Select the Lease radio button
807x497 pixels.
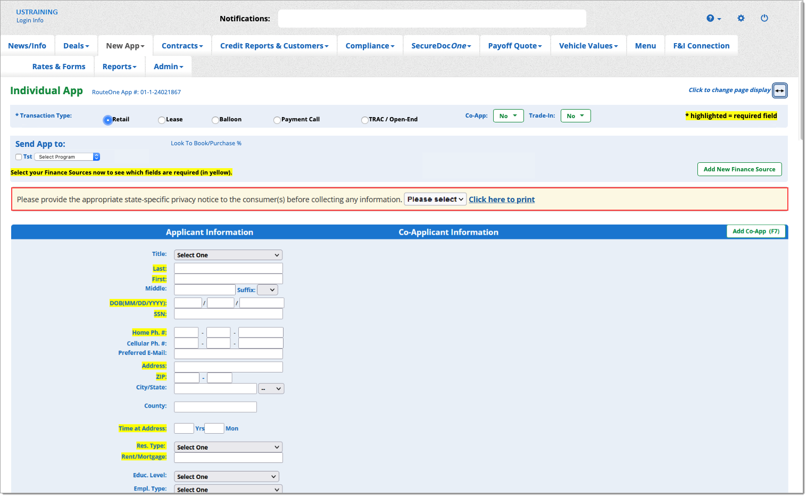[162, 120]
